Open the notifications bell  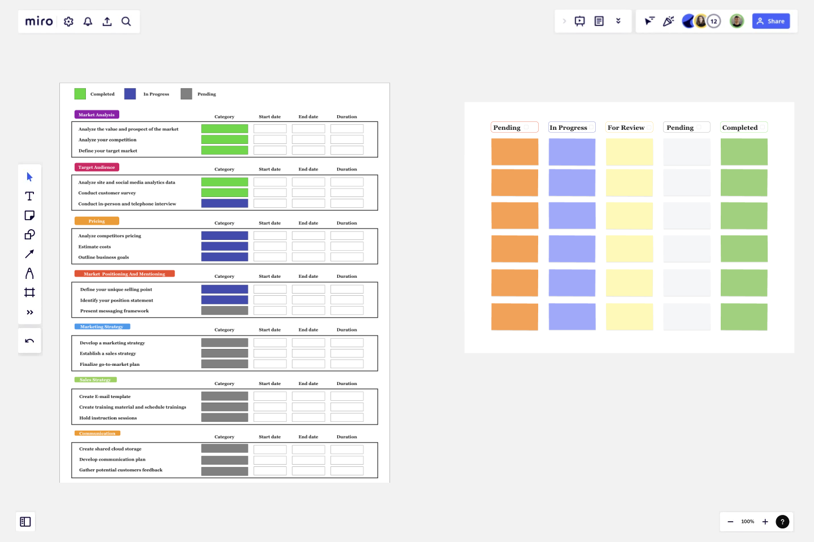click(88, 21)
